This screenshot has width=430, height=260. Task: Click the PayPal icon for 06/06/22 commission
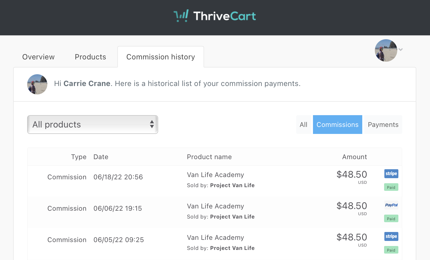point(391,205)
